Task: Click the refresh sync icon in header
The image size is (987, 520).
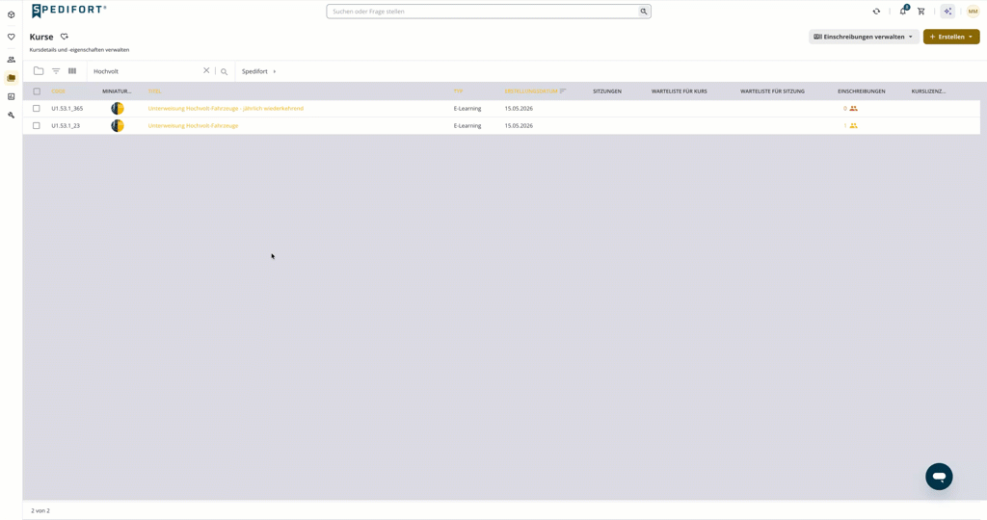Action: point(876,12)
